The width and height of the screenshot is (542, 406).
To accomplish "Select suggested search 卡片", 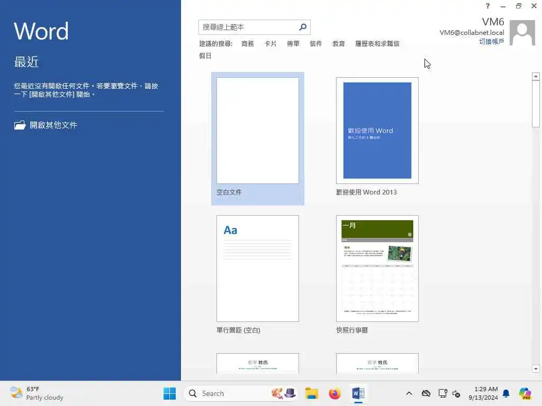I will pyautogui.click(x=270, y=43).
